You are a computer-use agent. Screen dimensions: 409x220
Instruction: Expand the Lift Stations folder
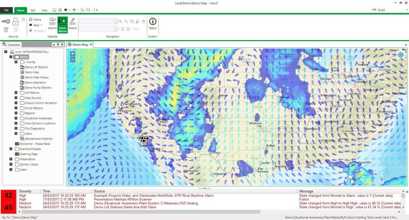click(16, 93)
